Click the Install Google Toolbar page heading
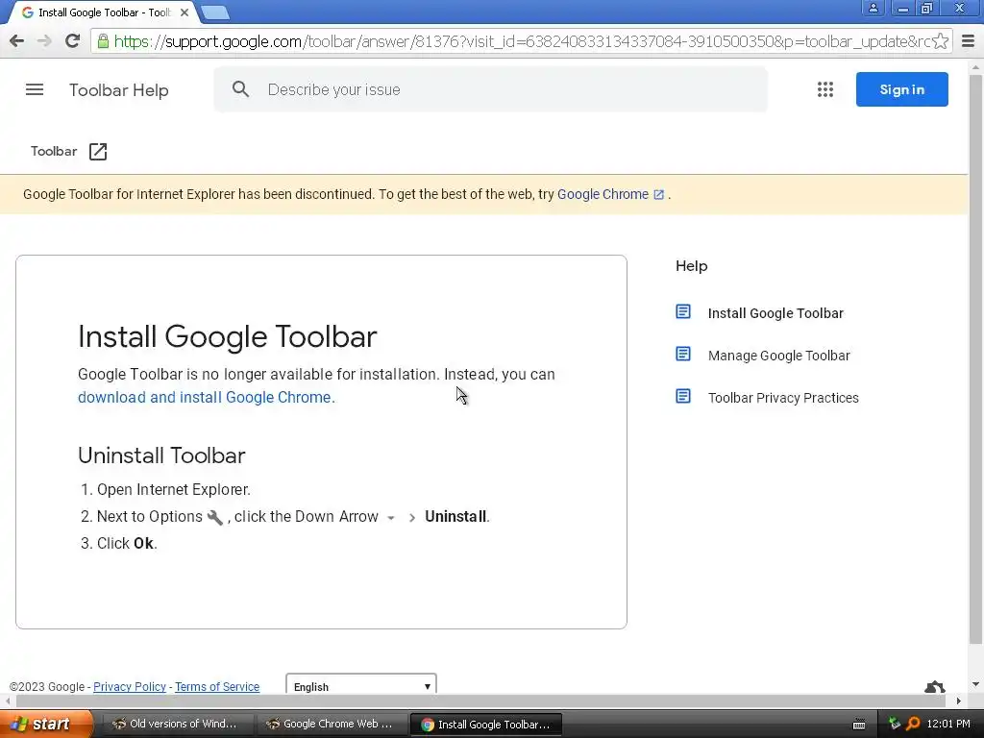Image resolution: width=984 pixels, height=738 pixels. tap(227, 336)
